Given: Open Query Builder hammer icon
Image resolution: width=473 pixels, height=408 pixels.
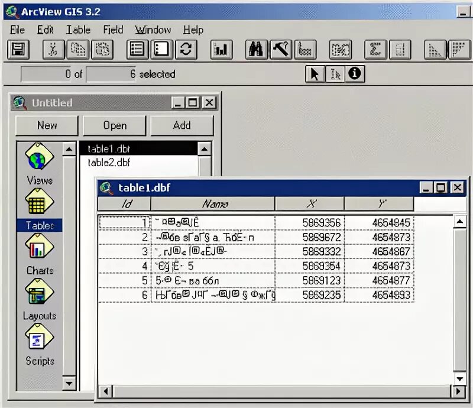Looking at the screenshot, I should tap(281, 50).
